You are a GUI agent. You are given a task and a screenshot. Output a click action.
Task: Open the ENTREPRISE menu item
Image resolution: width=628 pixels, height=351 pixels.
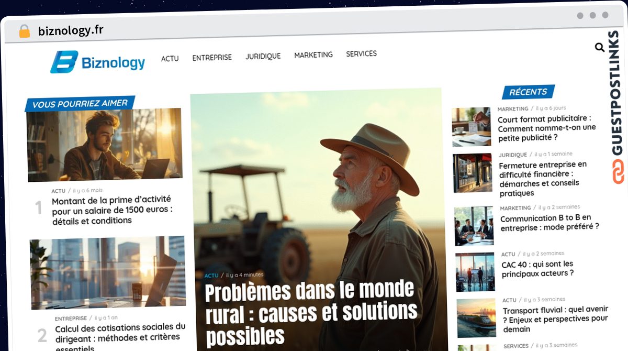coord(211,57)
